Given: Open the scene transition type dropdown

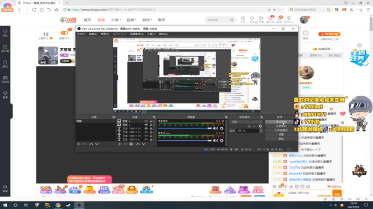Looking at the screenshot, I should (247, 122).
